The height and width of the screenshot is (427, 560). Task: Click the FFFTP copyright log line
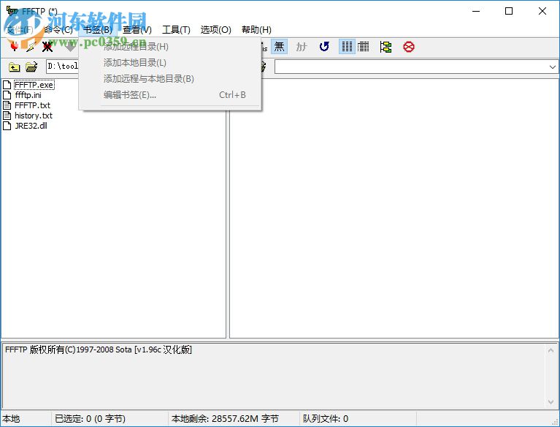(99, 349)
